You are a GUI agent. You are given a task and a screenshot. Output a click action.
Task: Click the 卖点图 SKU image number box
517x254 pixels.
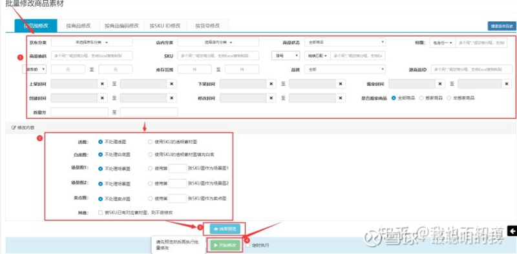pos(178,199)
